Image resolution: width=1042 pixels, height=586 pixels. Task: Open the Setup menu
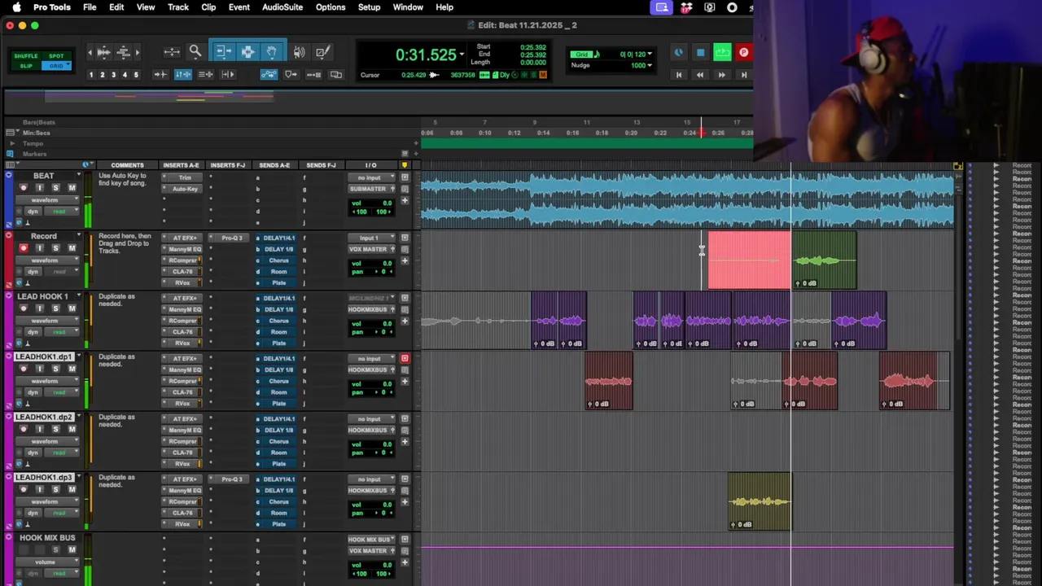(x=369, y=7)
